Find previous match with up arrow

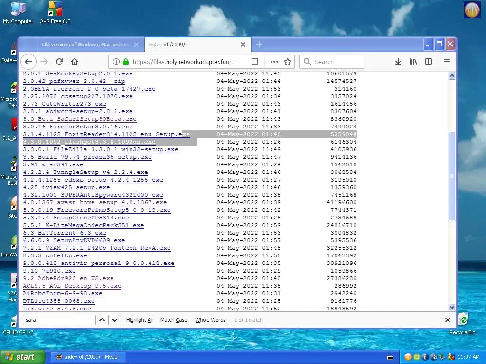(x=102, y=320)
